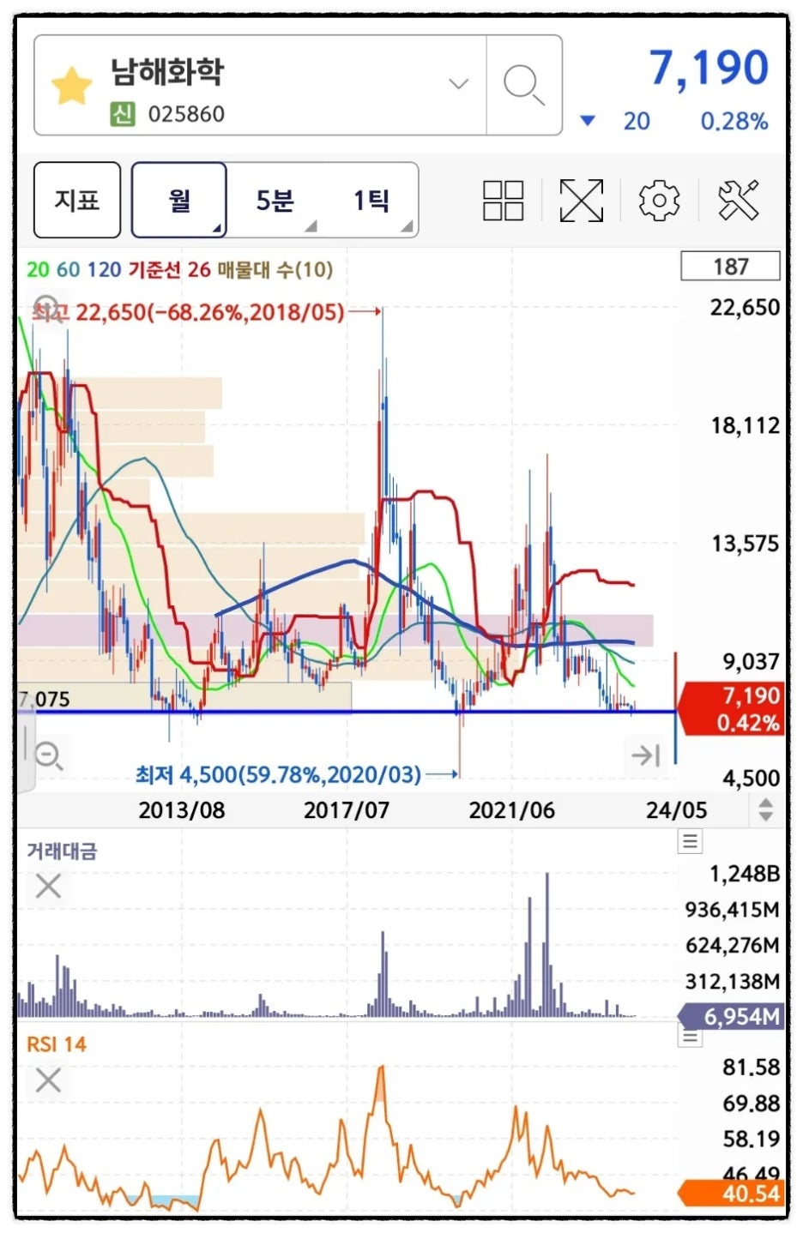This screenshot has height=1233, width=803.
Task: Remove the RSI 14 indicator panel
Action: [48, 1080]
